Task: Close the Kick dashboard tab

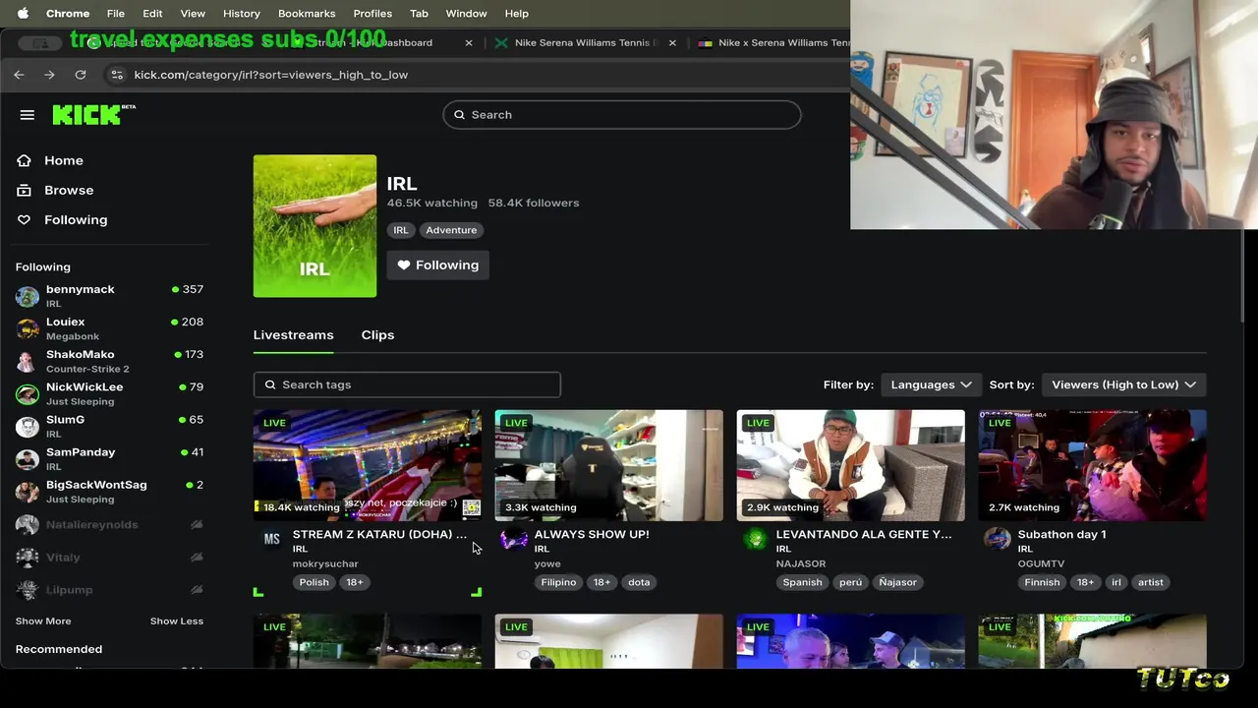Action: (469, 42)
